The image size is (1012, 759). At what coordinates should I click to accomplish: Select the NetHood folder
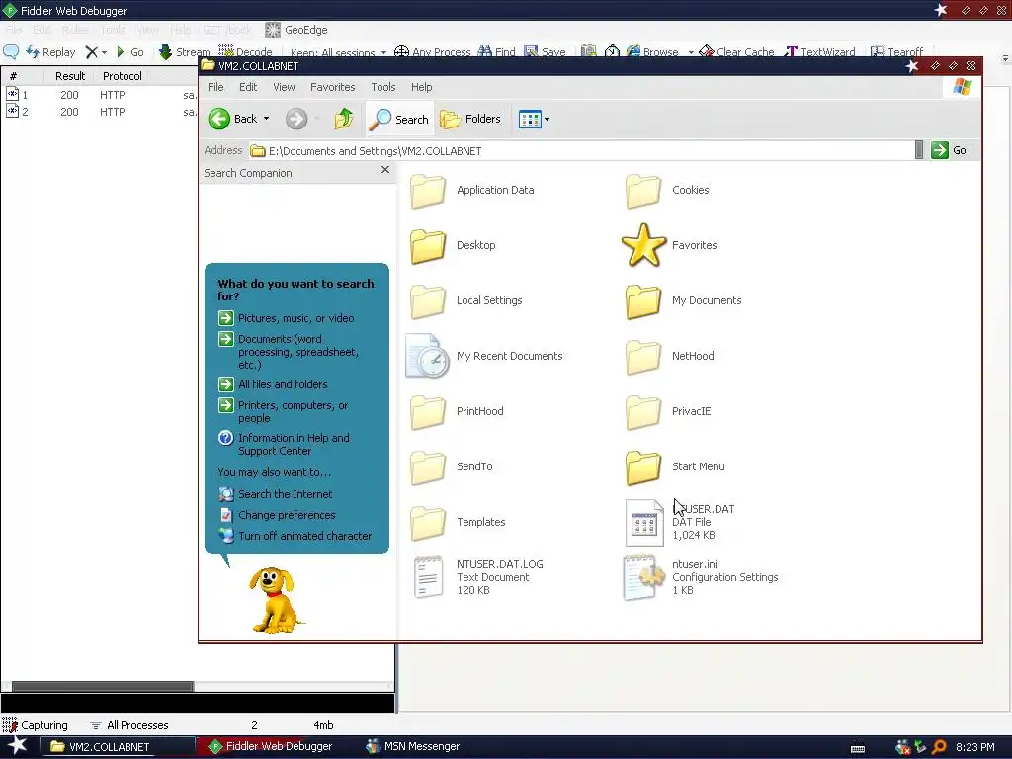pyautogui.click(x=669, y=356)
